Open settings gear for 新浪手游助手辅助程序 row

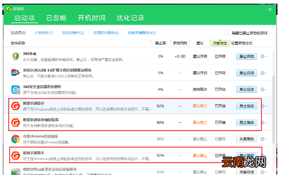pos(264,122)
